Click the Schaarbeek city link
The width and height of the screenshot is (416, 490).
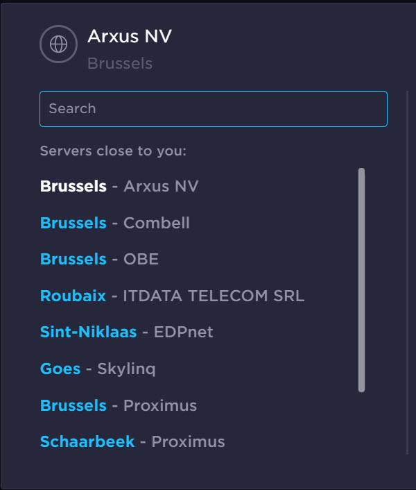(87, 442)
